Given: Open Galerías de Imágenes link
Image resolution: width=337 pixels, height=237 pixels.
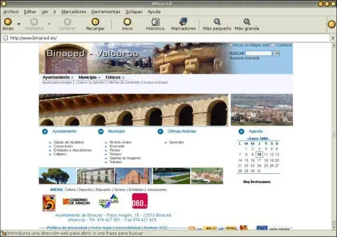Looking at the screenshot, I should tap(125, 159).
